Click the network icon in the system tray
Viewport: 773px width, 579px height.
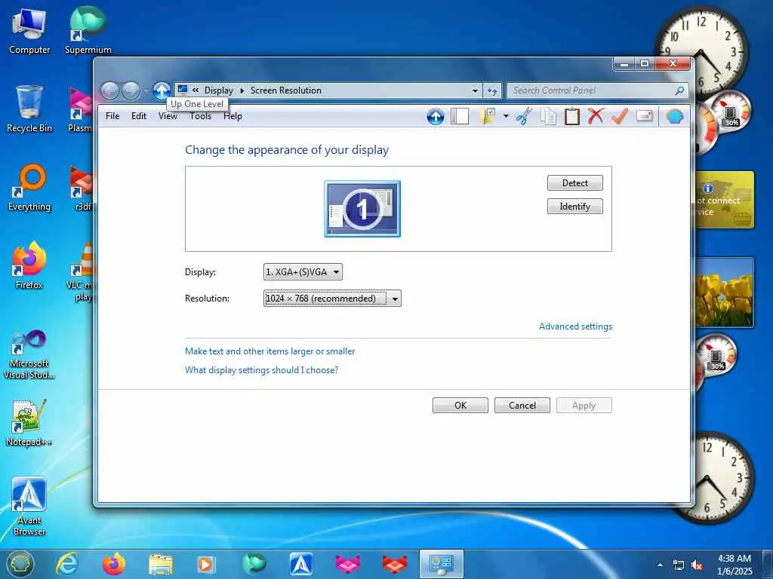pyautogui.click(x=679, y=565)
